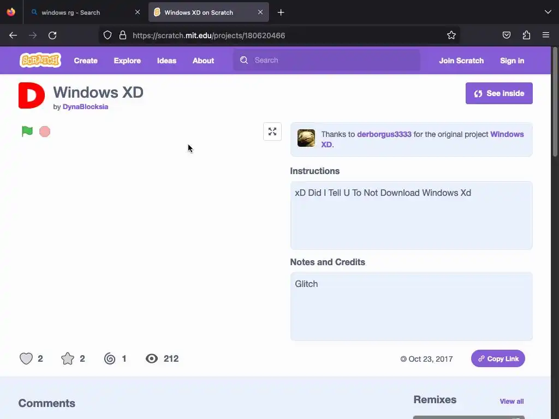Reload the current page
The width and height of the screenshot is (559, 419).
[x=52, y=35]
